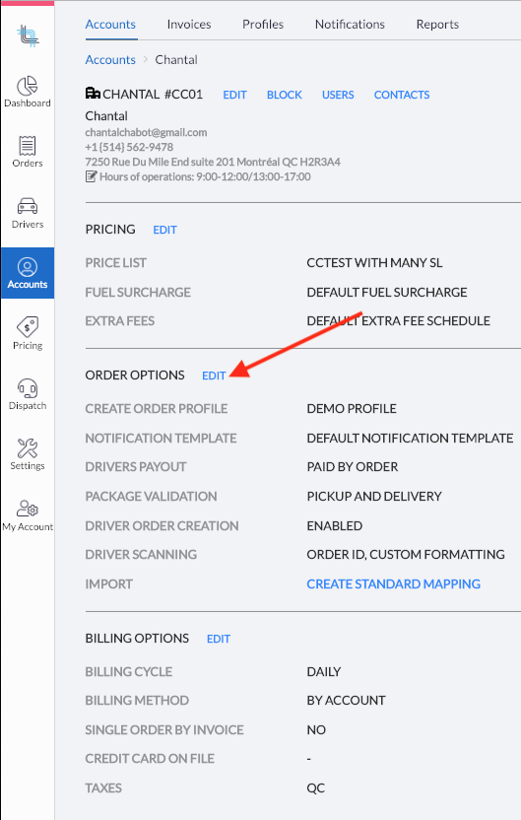Click the Accounts breadcrumb link
The image size is (521, 820).
tap(110, 59)
